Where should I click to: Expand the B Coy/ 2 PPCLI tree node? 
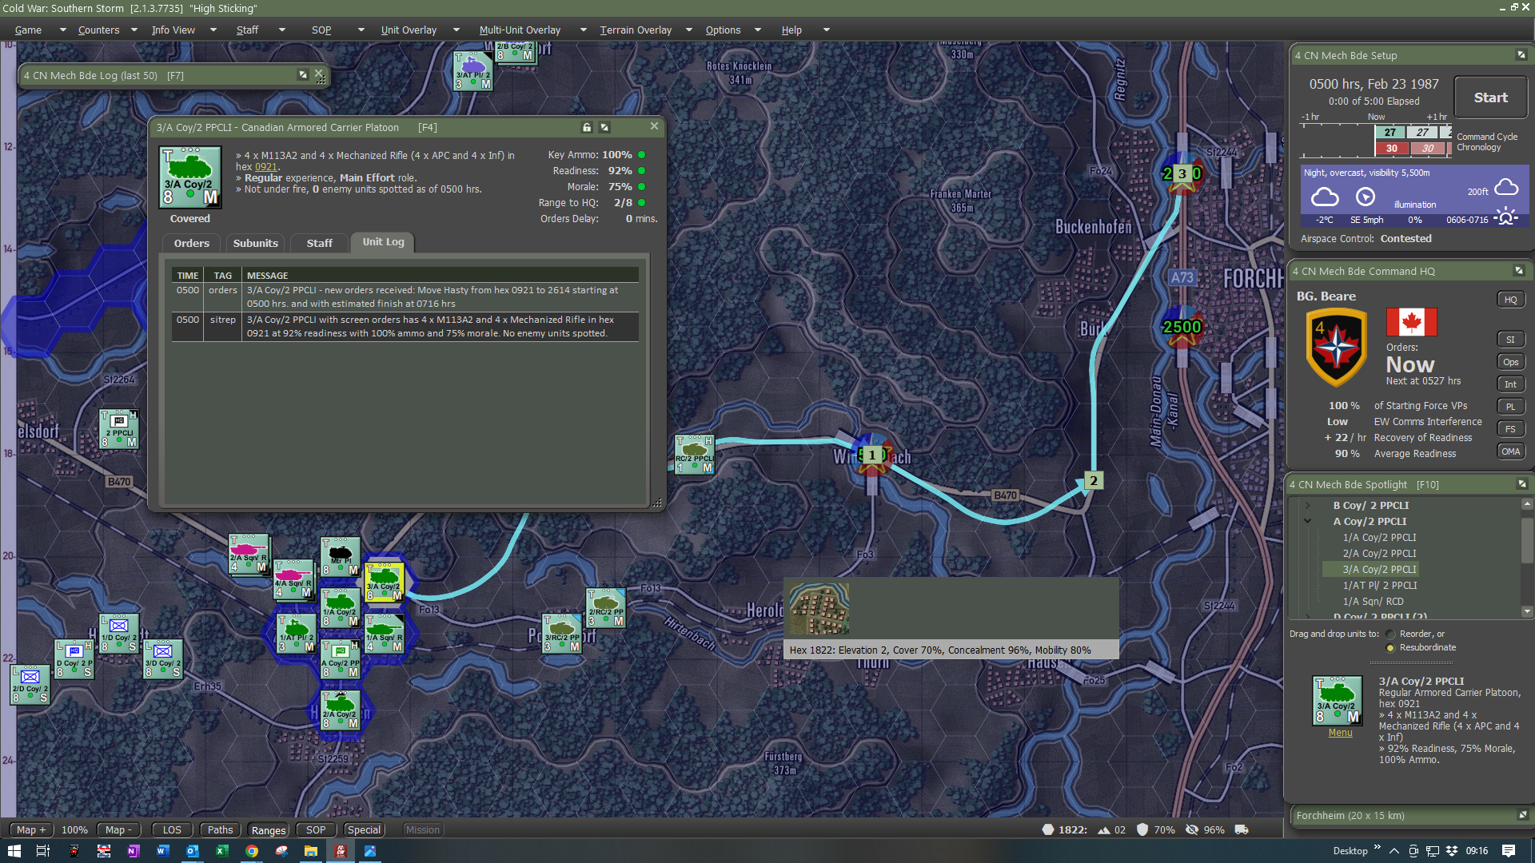coord(1308,506)
